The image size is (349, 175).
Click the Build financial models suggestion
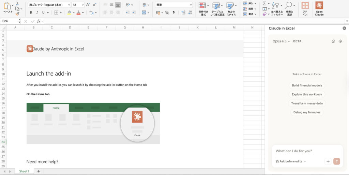[307, 85]
